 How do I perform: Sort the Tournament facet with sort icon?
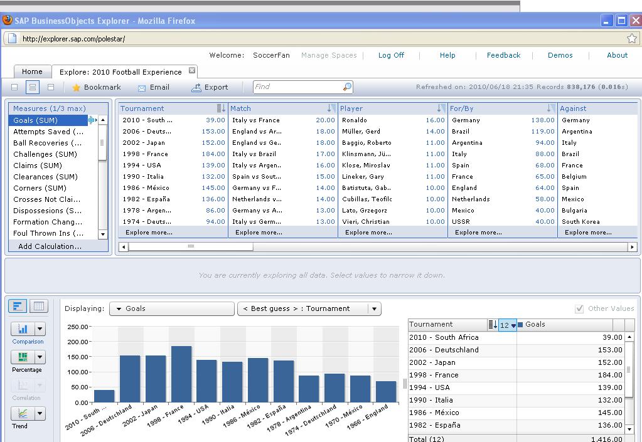[x=221, y=108]
